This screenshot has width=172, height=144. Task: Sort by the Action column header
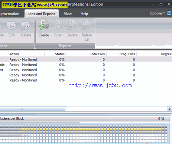click(26, 54)
